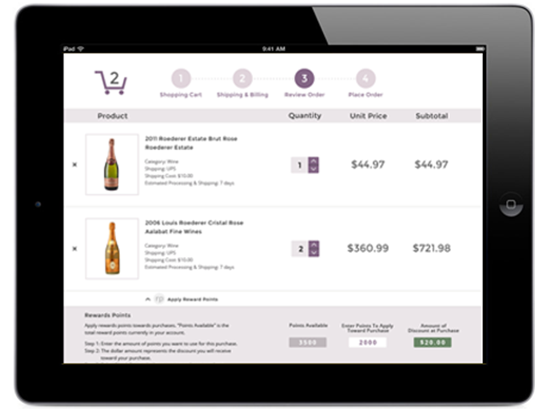Increase quantity of Louis Roederer Cristal Rose
This screenshot has width=546, height=410.
pyautogui.click(x=314, y=245)
